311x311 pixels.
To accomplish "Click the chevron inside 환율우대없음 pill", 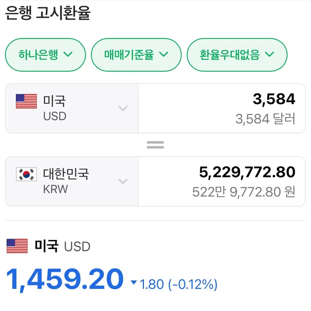I will [x=269, y=54].
